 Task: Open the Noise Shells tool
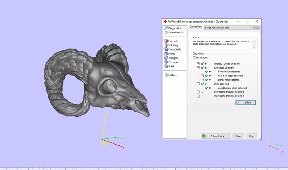click(175, 49)
